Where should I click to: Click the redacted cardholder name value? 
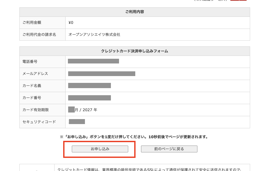[x=89, y=85]
